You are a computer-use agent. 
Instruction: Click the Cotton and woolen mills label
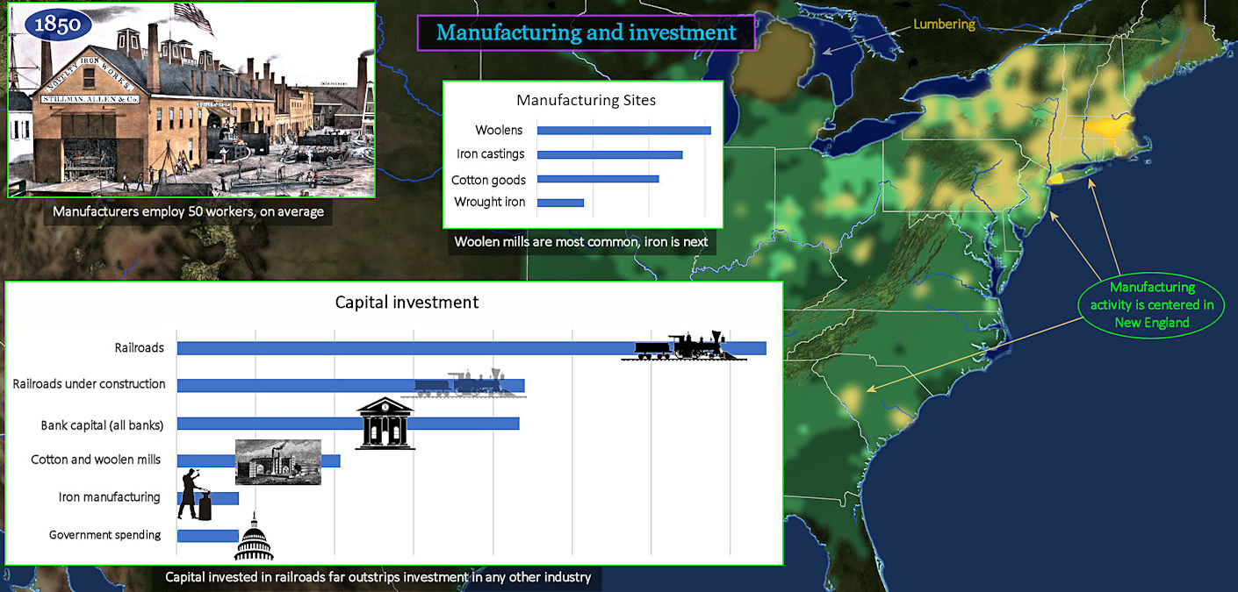96,460
